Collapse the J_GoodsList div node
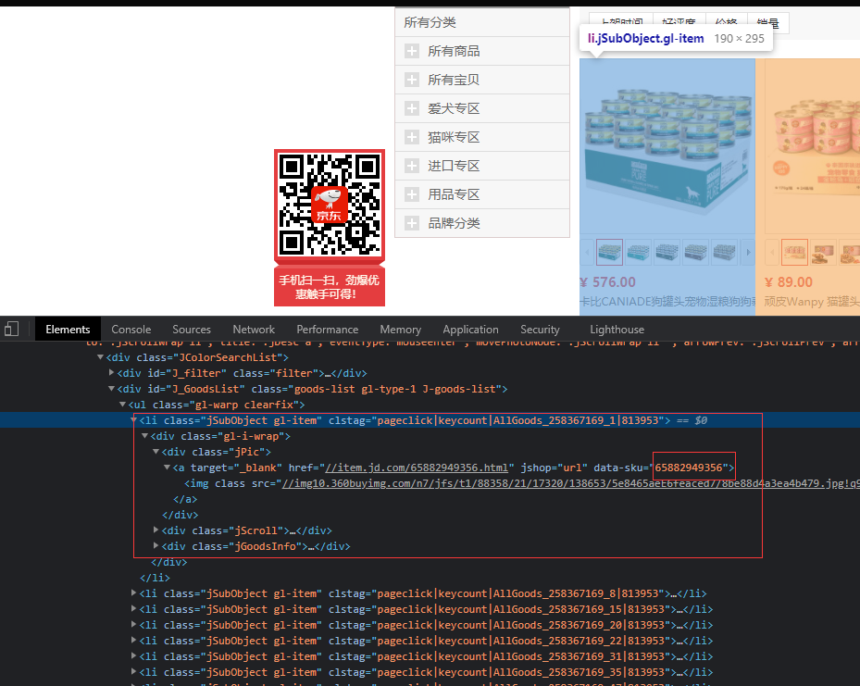The image size is (860, 686). (x=111, y=388)
